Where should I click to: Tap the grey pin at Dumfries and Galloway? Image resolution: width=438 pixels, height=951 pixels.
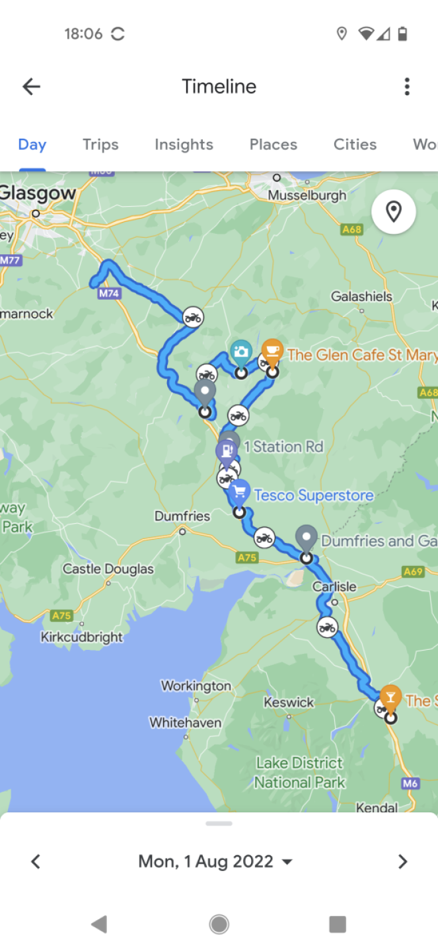[307, 540]
